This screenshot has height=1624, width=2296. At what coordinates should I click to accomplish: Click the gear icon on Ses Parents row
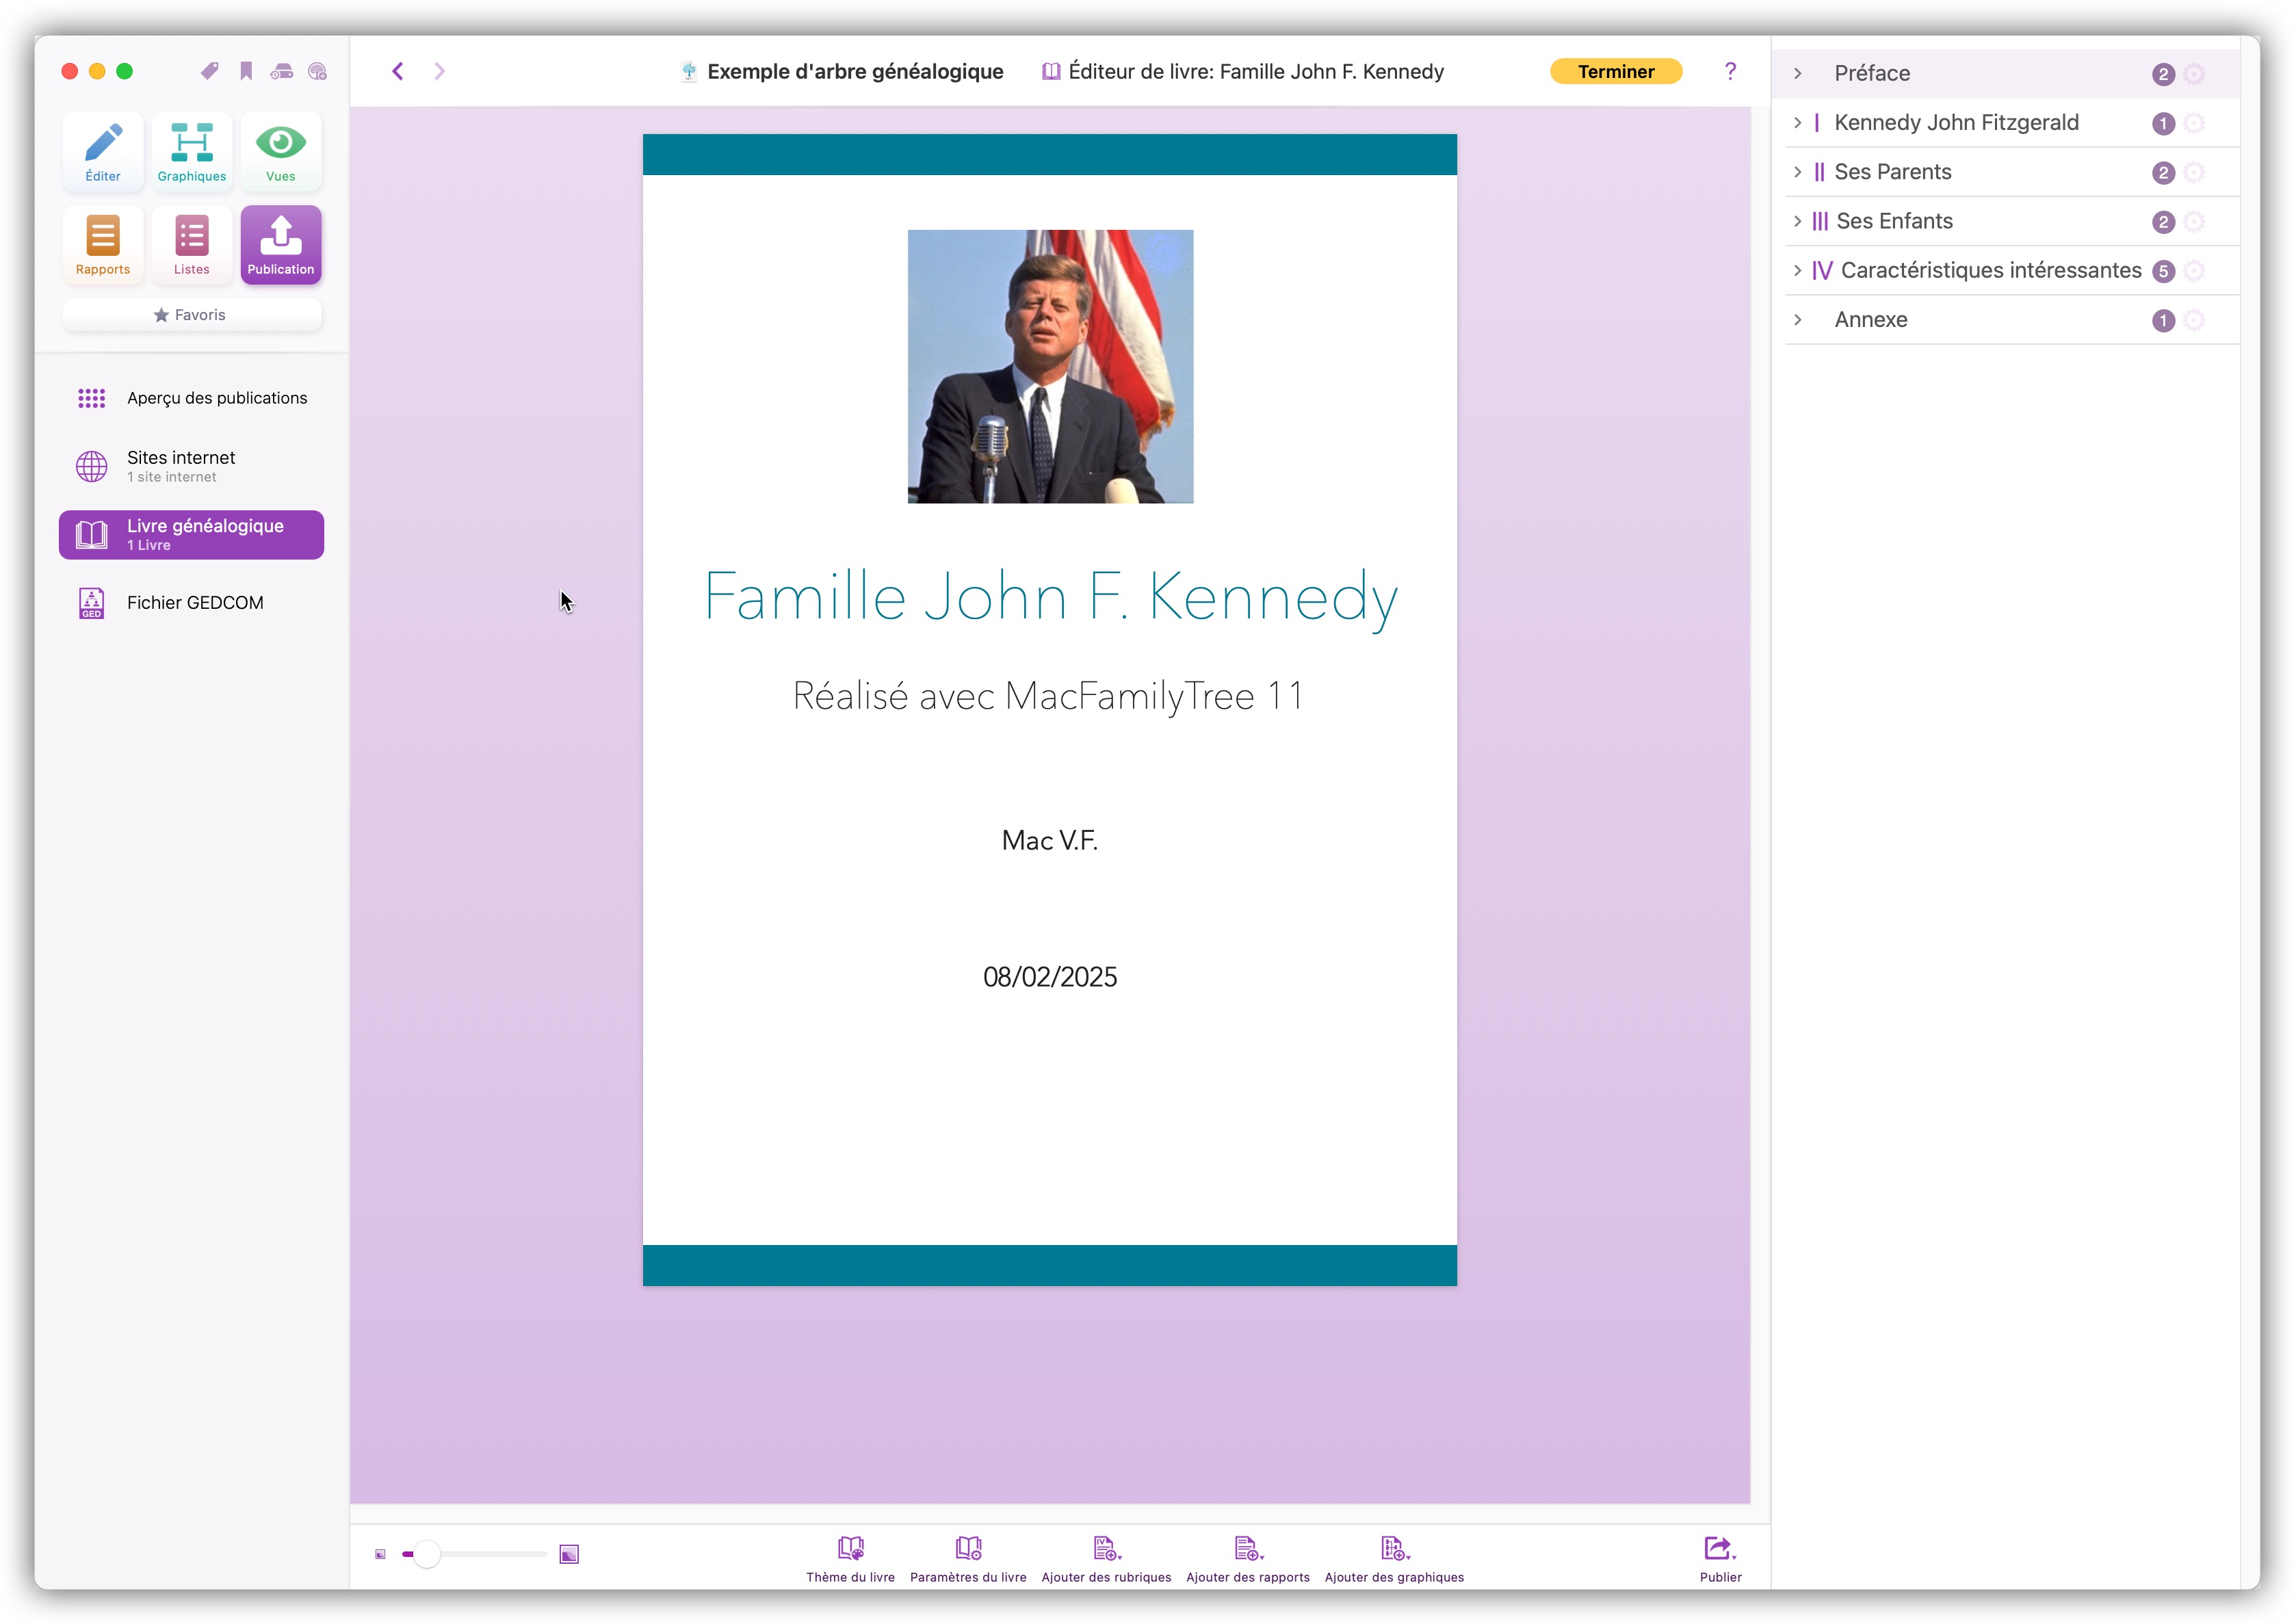(x=2194, y=172)
